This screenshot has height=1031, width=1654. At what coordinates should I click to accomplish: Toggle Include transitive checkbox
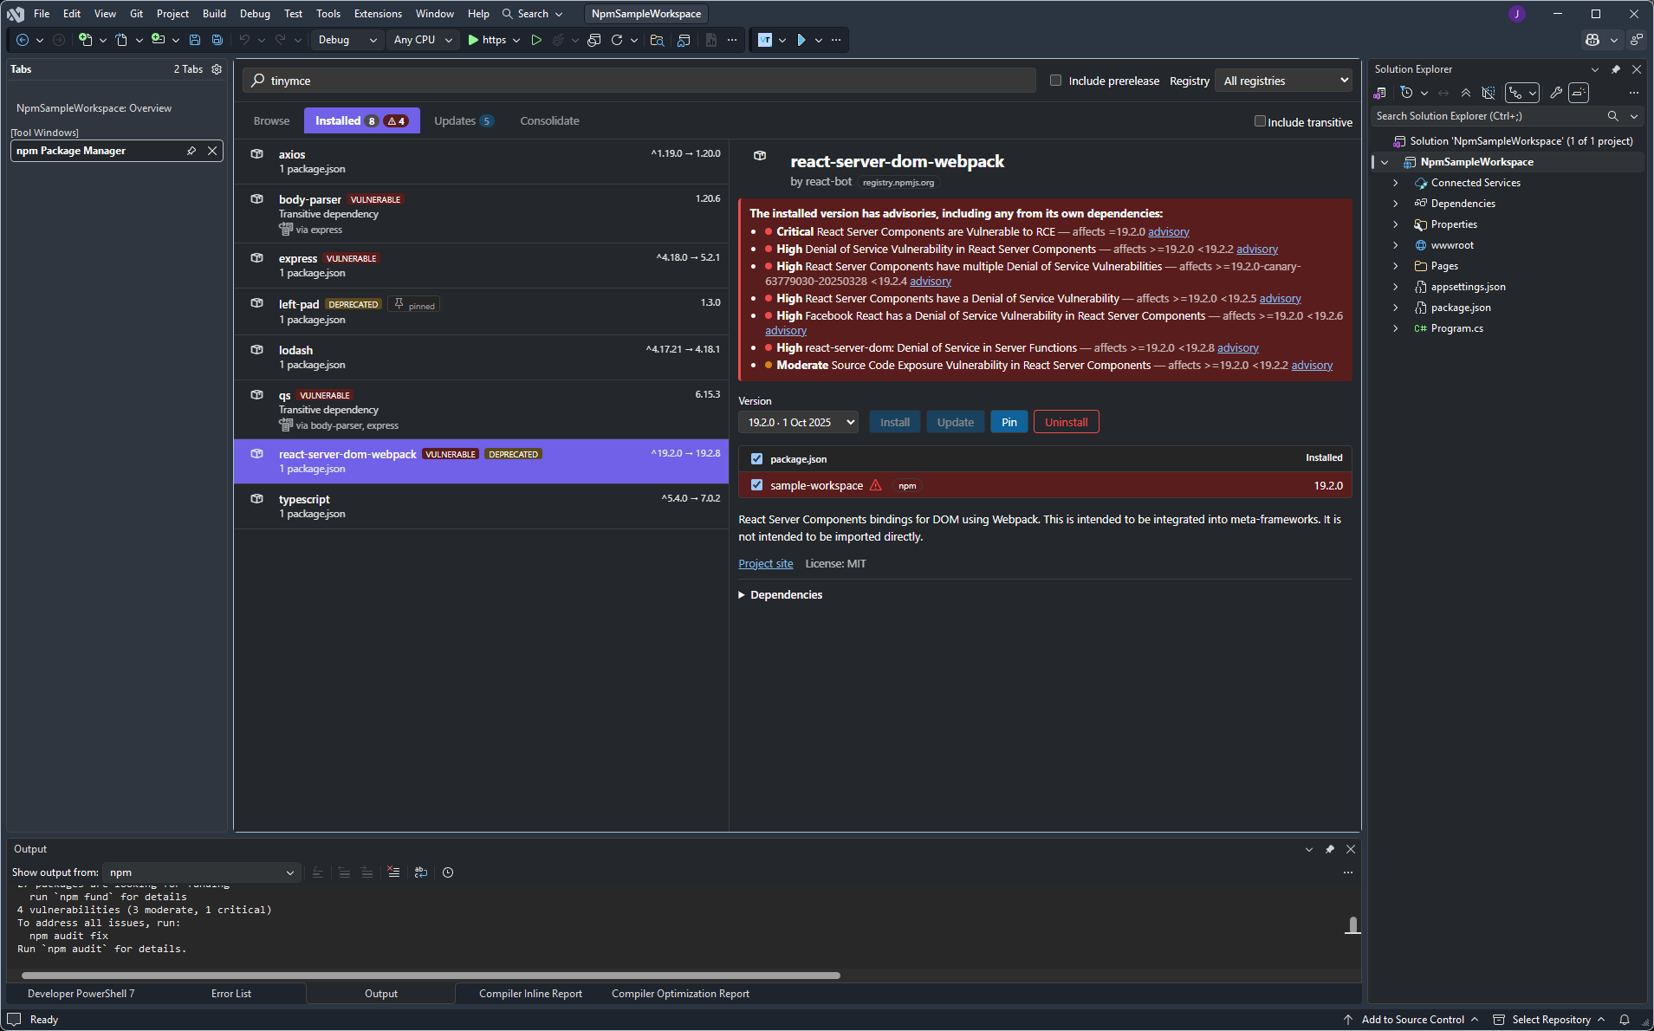(1260, 121)
